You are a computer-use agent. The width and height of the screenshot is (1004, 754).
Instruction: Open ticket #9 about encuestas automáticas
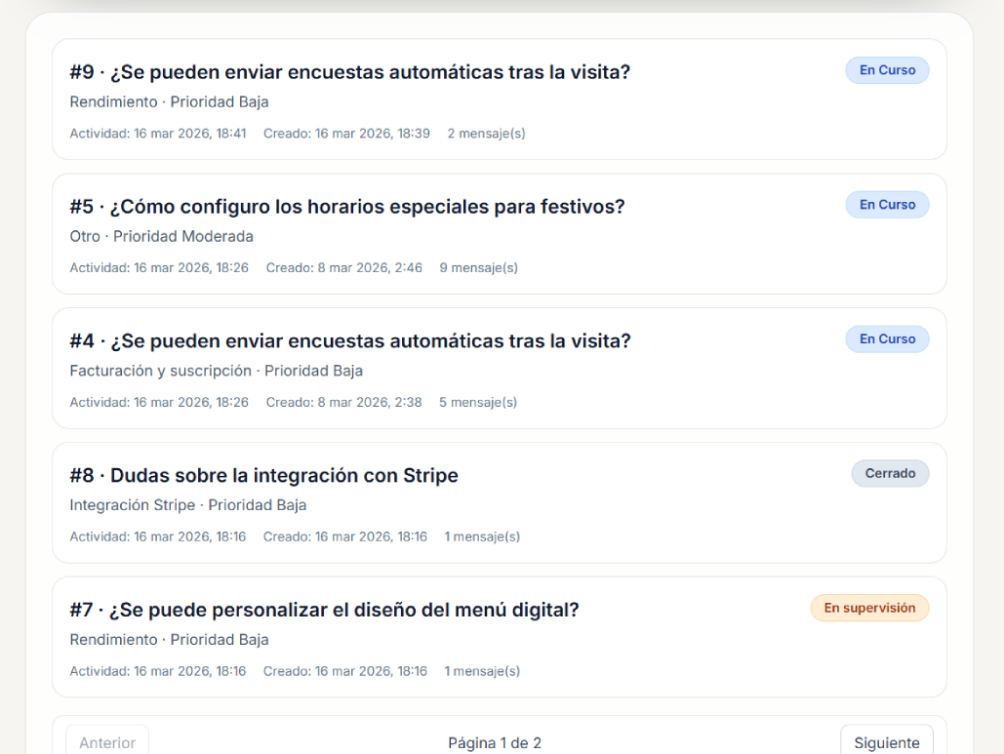348,71
